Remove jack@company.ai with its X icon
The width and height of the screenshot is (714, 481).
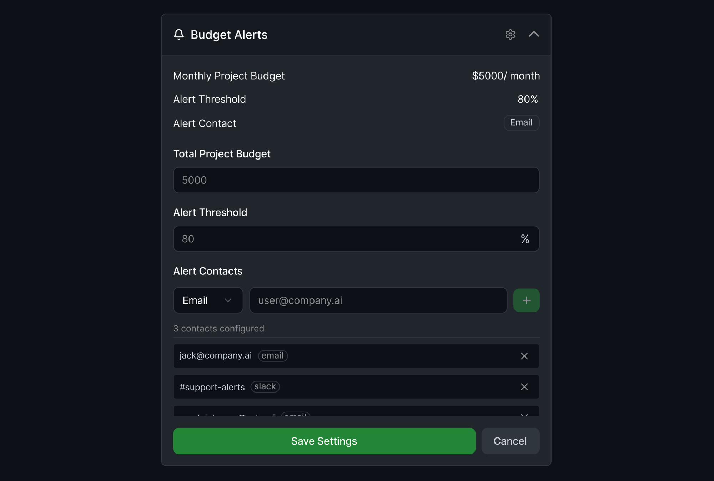[524, 356]
